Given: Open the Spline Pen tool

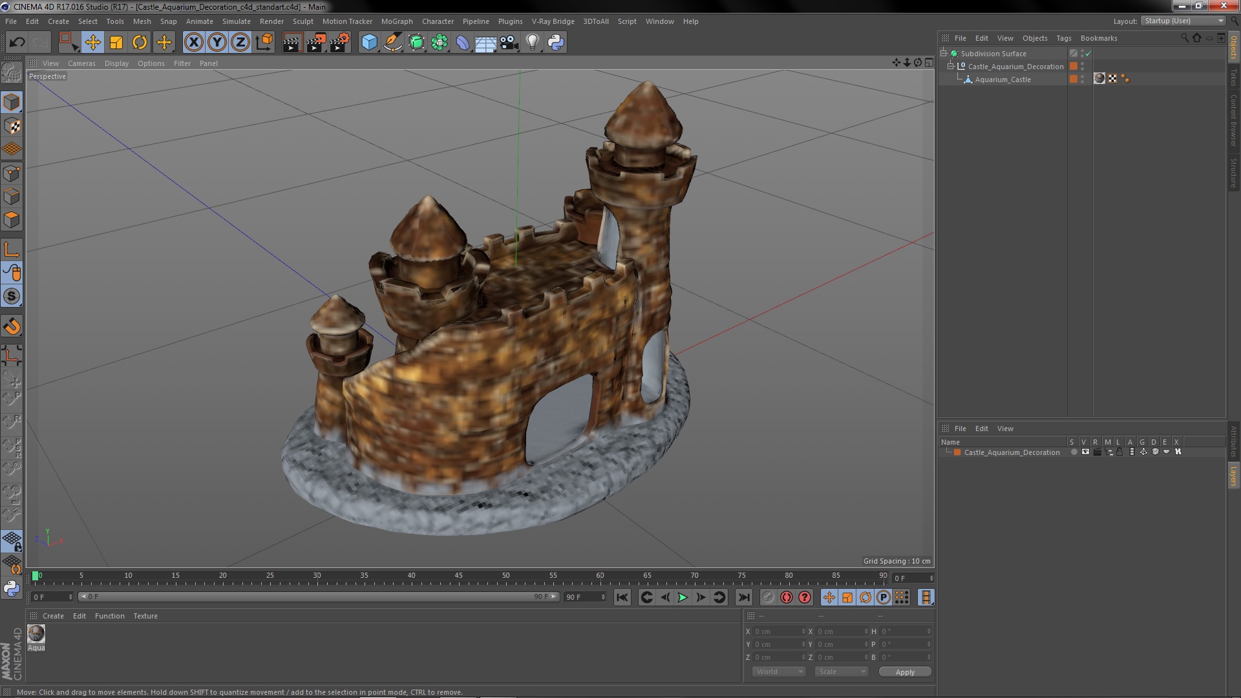Looking at the screenshot, I should pos(393,43).
